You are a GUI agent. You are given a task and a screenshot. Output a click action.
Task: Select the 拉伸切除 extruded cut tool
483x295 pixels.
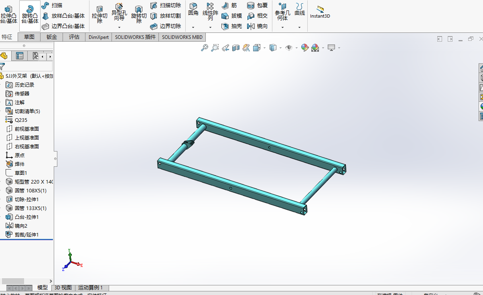pyautogui.click(x=99, y=14)
